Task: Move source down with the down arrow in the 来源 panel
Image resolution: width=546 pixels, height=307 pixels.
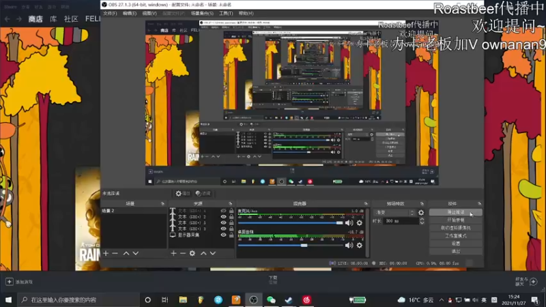Action: 213,253
